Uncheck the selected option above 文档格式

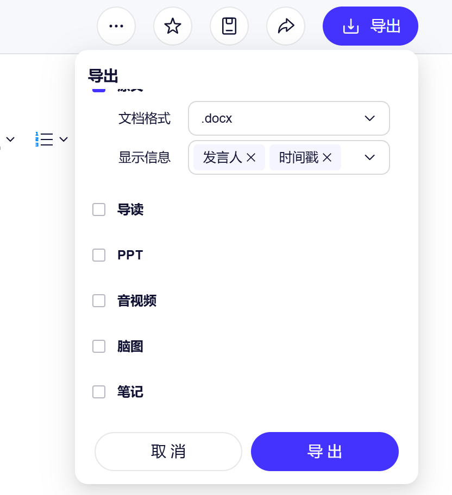[x=99, y=87]
